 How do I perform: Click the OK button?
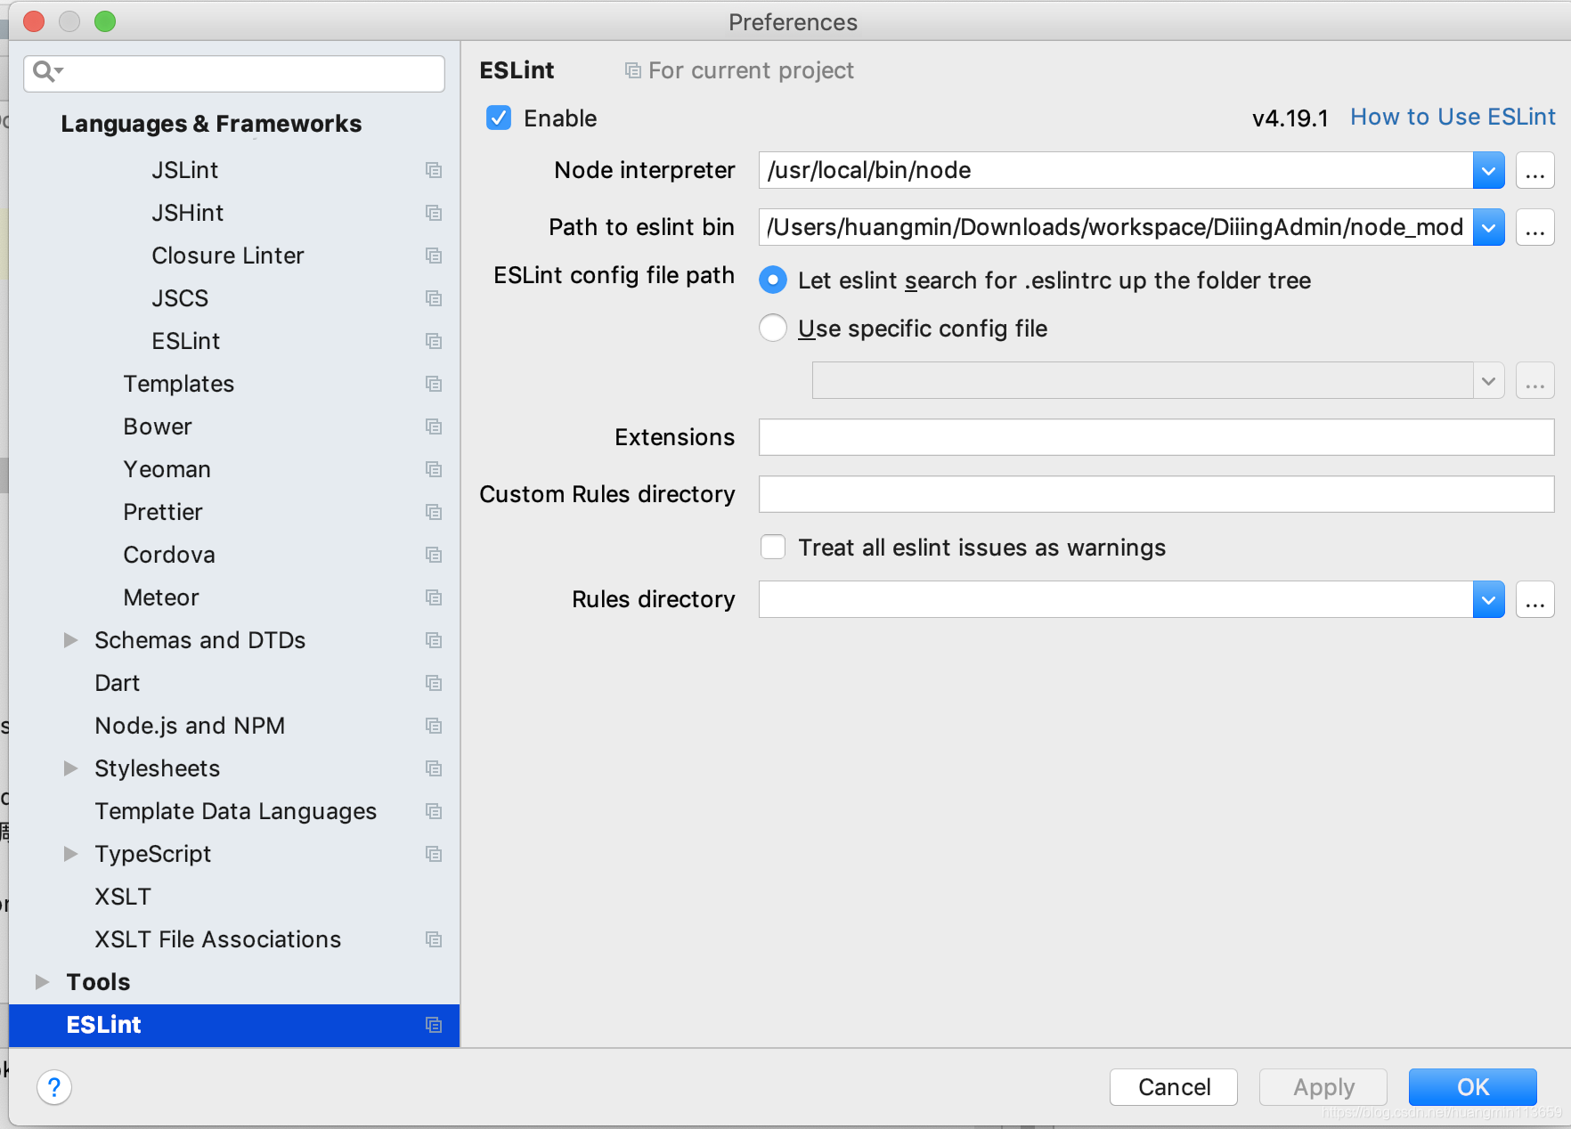(x=1473, y=1087)
